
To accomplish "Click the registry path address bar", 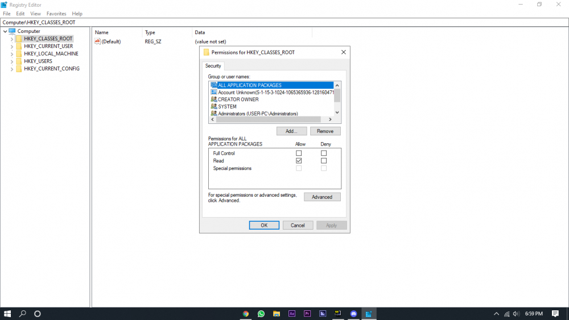I will (x=284, y=23).
